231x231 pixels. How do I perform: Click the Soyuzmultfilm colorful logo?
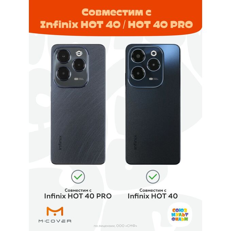point(180,214)
